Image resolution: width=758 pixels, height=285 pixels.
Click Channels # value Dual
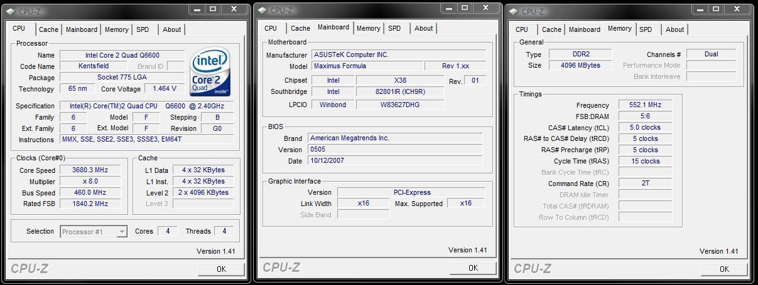point(711,54)
